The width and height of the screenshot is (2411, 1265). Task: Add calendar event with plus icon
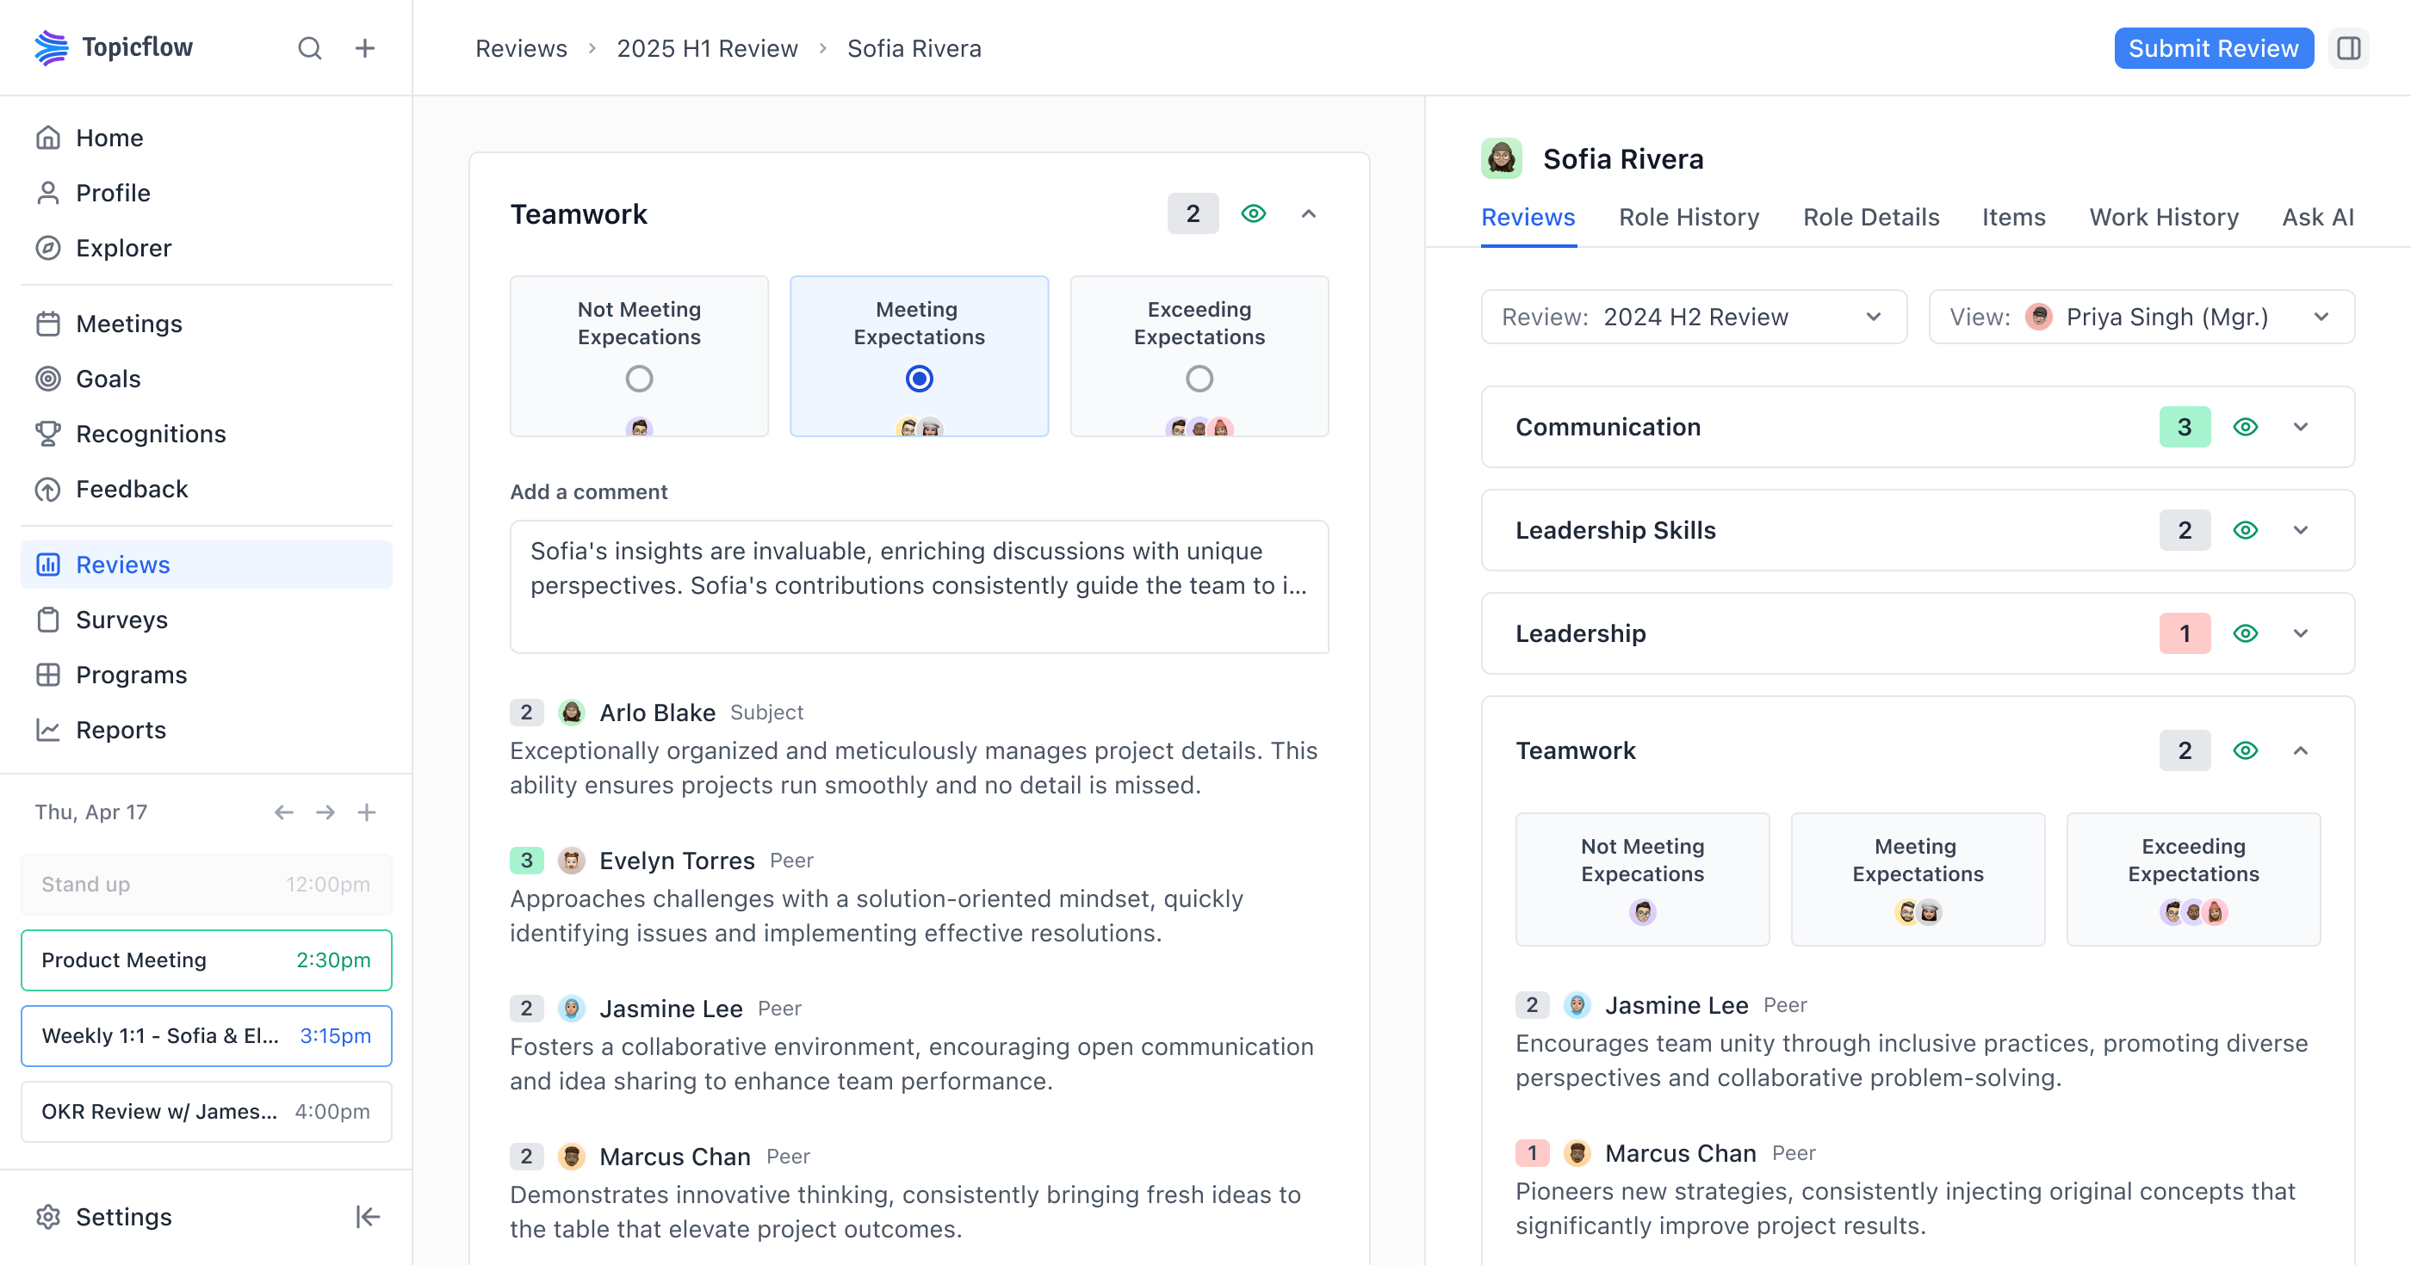tap(367, 812)
